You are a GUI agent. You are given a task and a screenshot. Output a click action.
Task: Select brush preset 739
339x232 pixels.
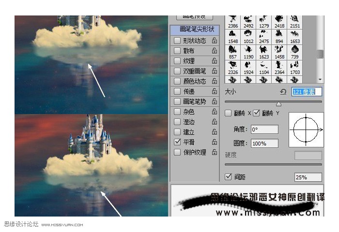pos(295,53)
